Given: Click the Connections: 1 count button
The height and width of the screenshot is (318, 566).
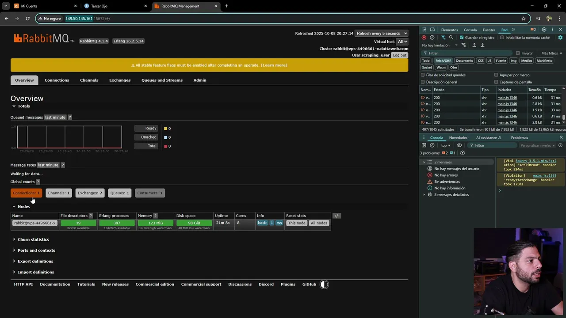Looking at the screenshot, I should coord(26,193).
